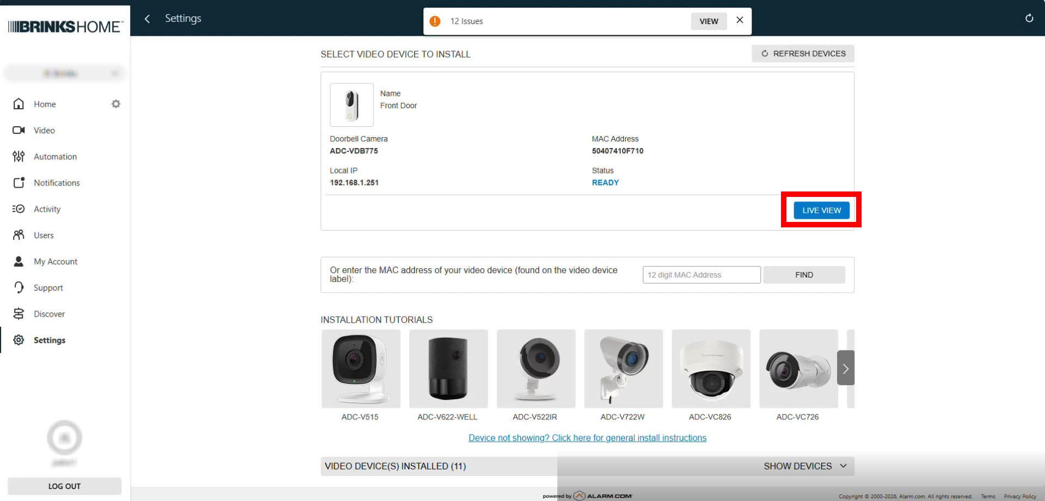Open the ADC-V522IR tutorial thumbnail
Image resolution: width=1045 pixels, height=501 pixels.
click(536, 368)
